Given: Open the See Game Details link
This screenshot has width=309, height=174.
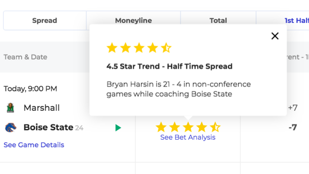Looking at the screenshot, I should [x=34, y=145].
